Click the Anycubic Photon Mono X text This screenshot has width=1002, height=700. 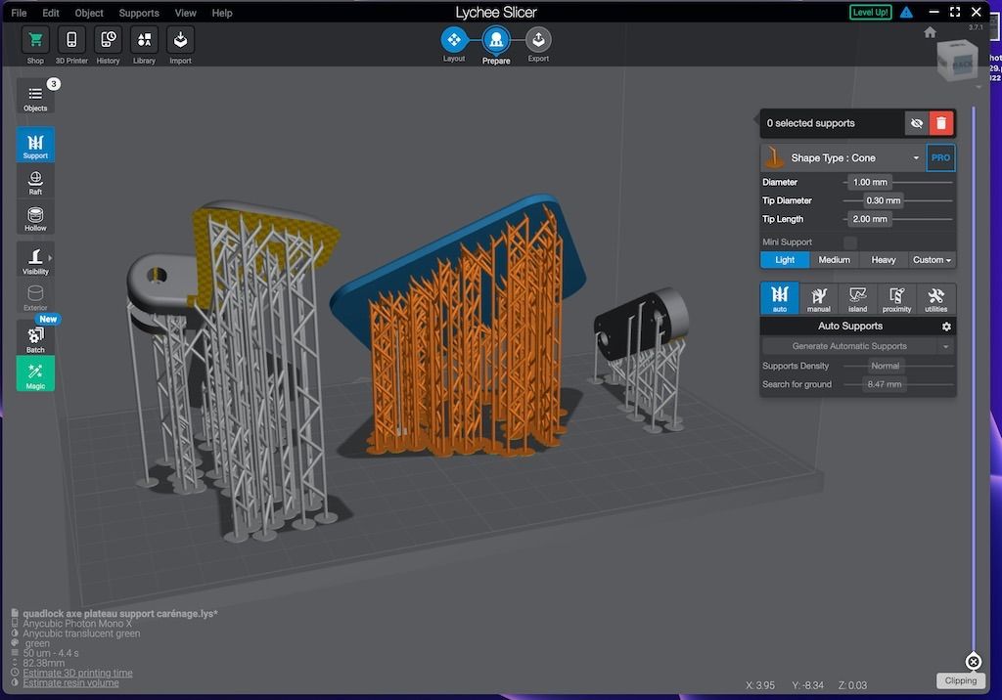[x=77, y=624]
